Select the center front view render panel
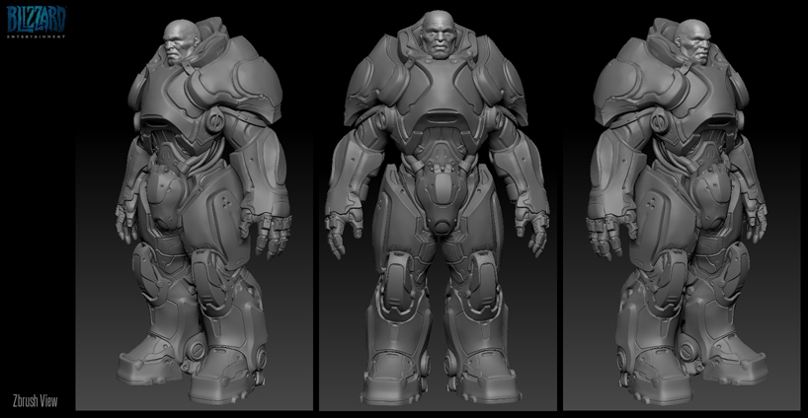This screenshot has width=808, height=418. 438,210
